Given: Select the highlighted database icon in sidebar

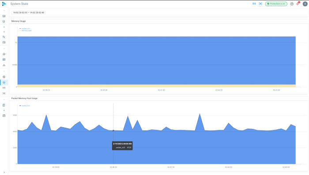Looking at the screenshot, I should [4, 83].
